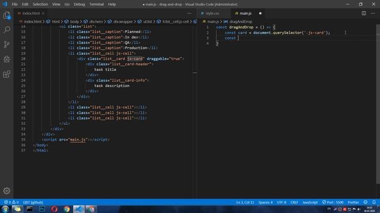The height and width of the screenshot is (213, 380).
Task: Open the notifications bell
Action: 374,202
